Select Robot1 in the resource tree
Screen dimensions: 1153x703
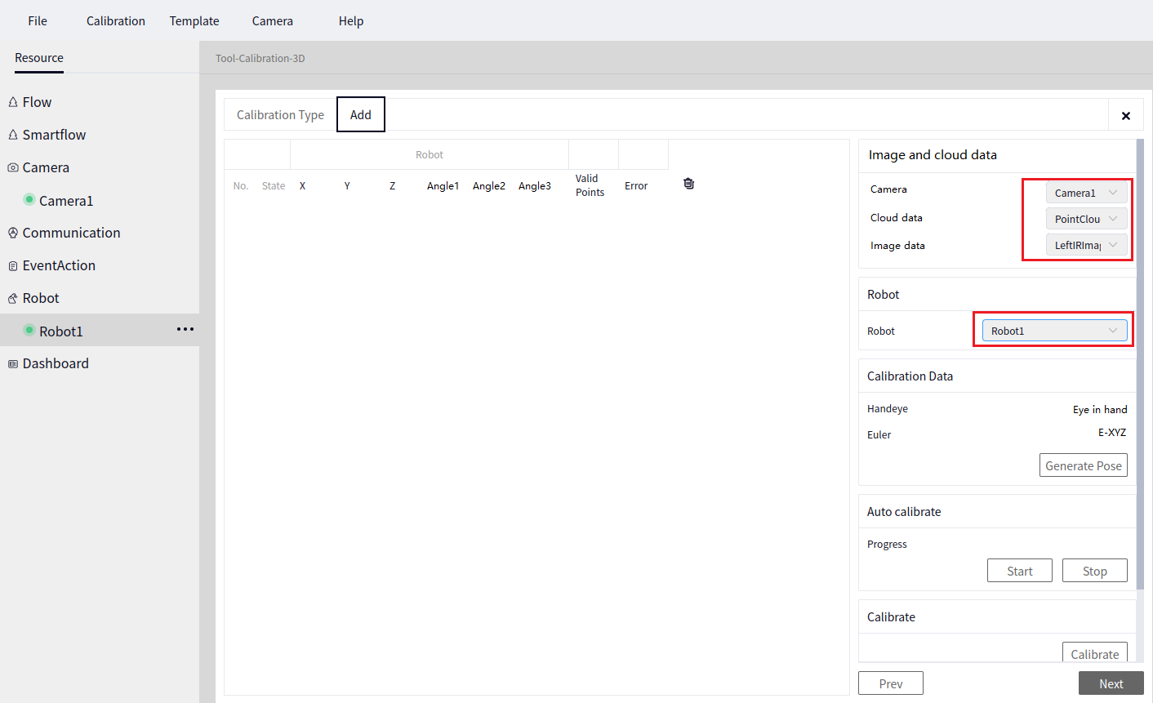click(x=61, y=331)
